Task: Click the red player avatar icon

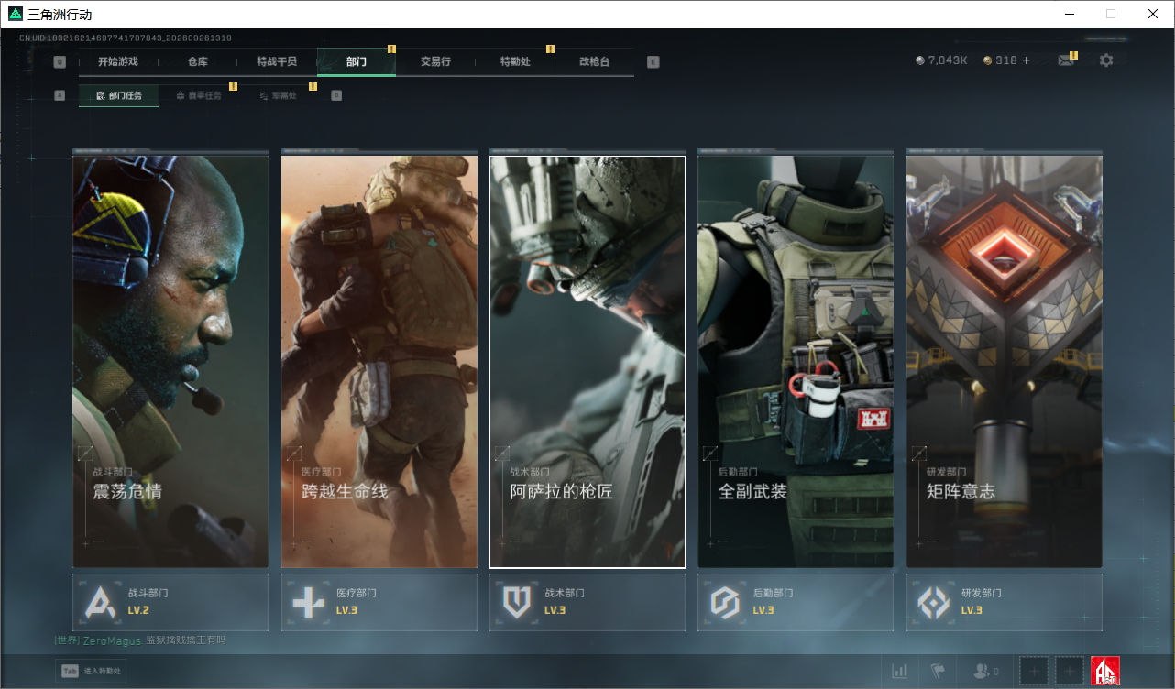Action: pyautogui.click(x=1105, y=671)
